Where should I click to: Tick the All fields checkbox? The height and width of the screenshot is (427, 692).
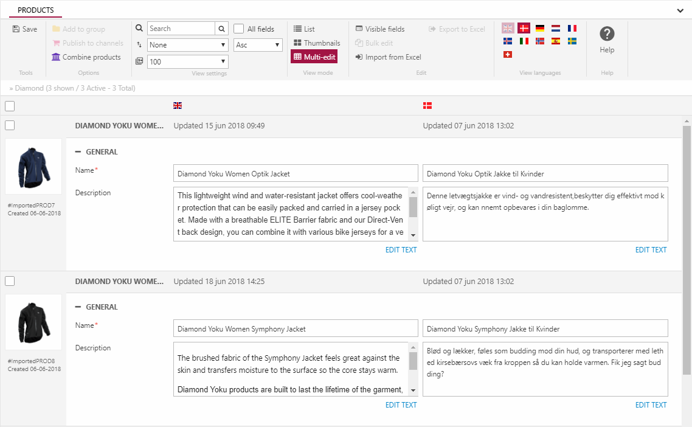coord(239,29)
